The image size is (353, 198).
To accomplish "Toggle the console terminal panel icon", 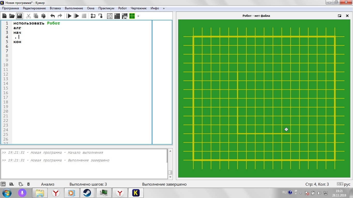I will (x=3, y=184).
